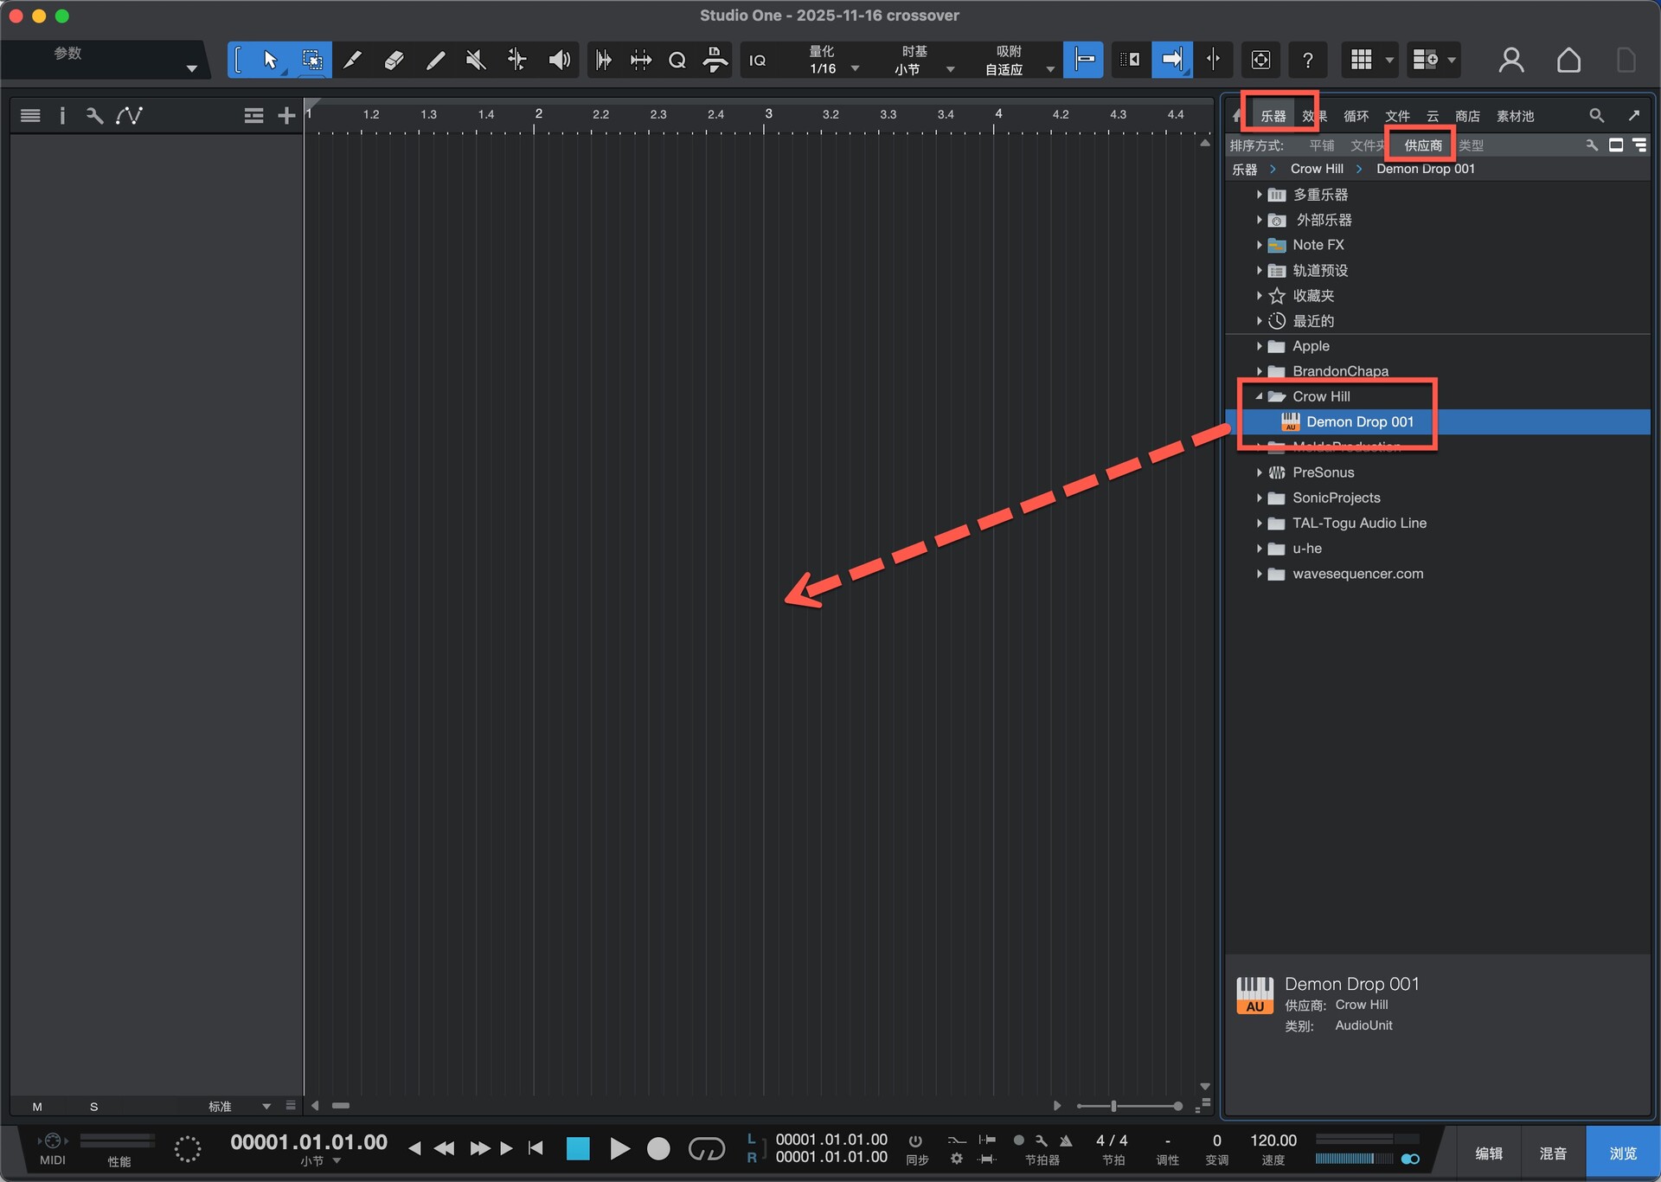
Task: Adjust the horizontal timeline zoom slider
Action: pos(1114,1106)
